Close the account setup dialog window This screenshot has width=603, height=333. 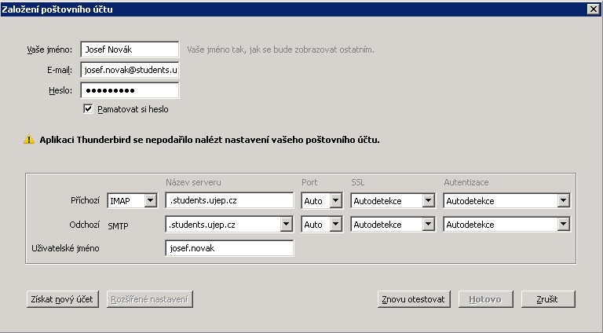(593, 9)
